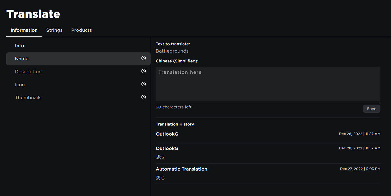Select Thumbnails in the sidebar
The height and width of the screenshot is (196, 391).
[x=28, y=97]
